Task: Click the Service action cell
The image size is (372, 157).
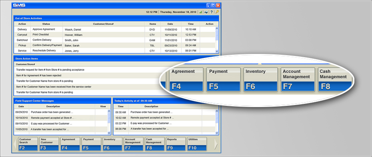Action: pyautogui.click(x=22, y=50)
